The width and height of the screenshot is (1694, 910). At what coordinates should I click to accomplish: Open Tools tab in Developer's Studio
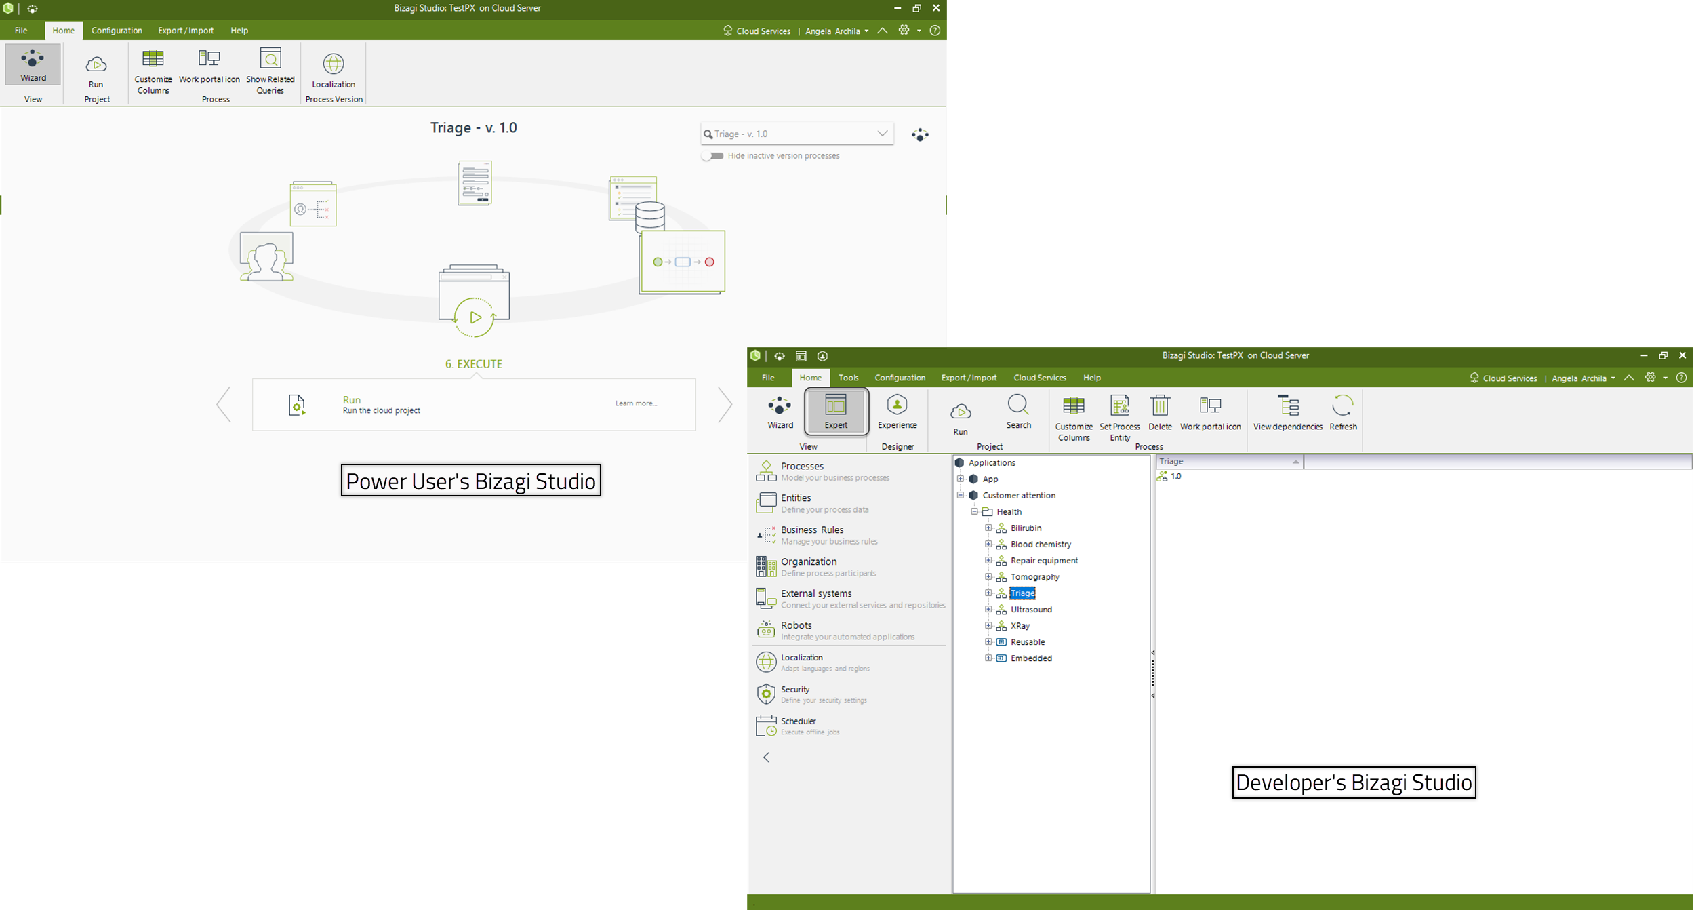(848, 378)
